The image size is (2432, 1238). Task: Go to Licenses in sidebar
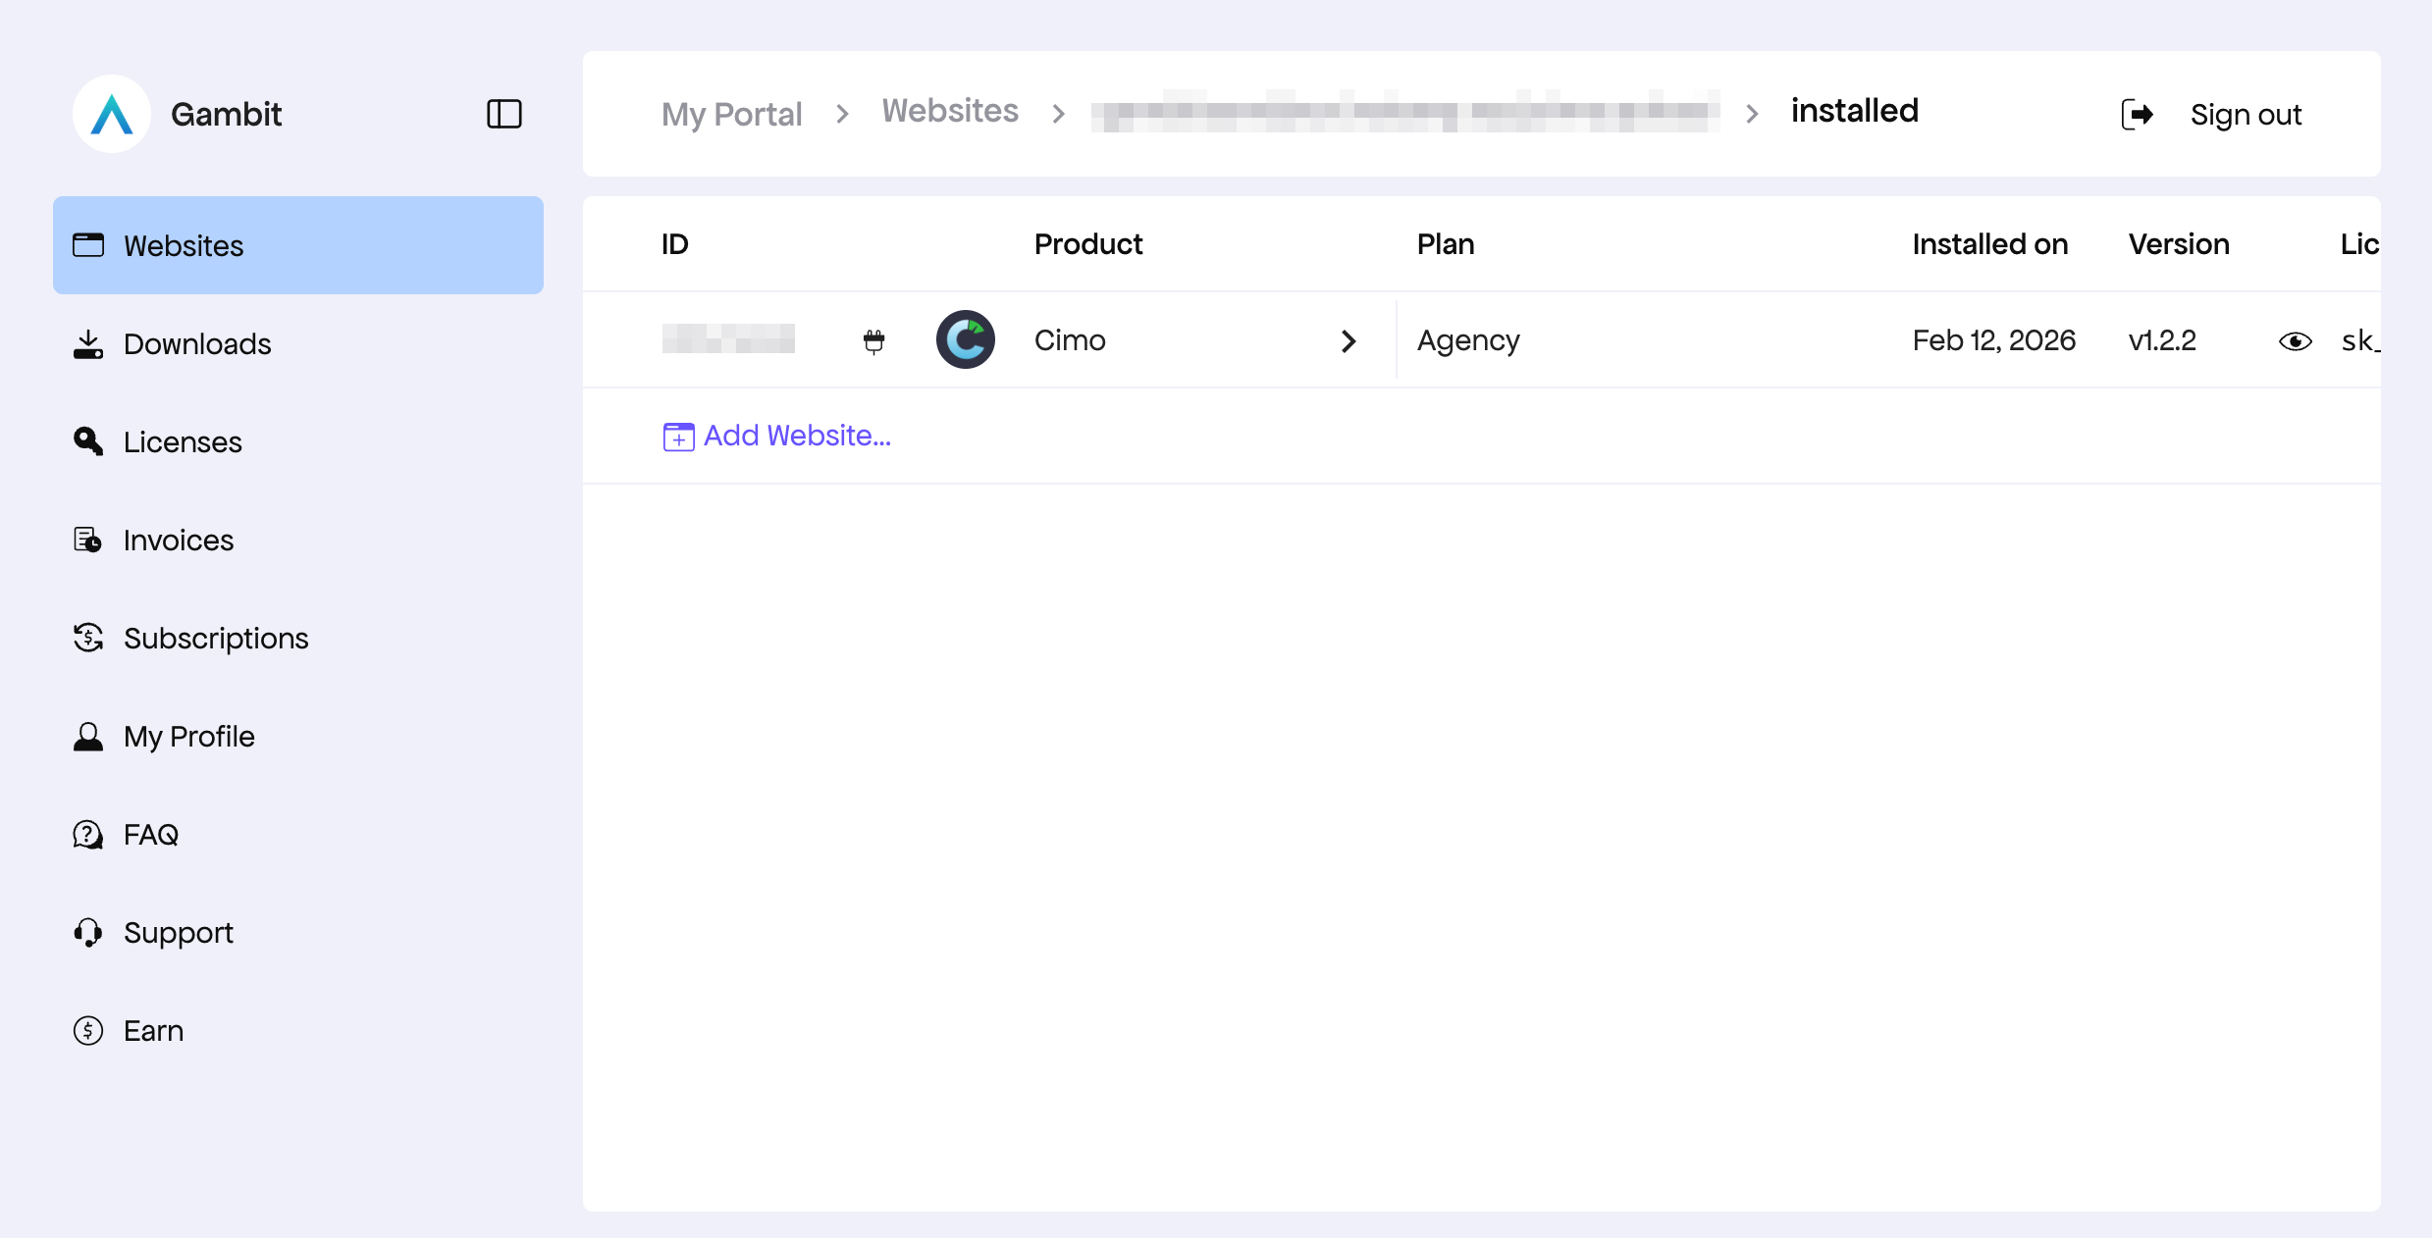pos(183,442)
